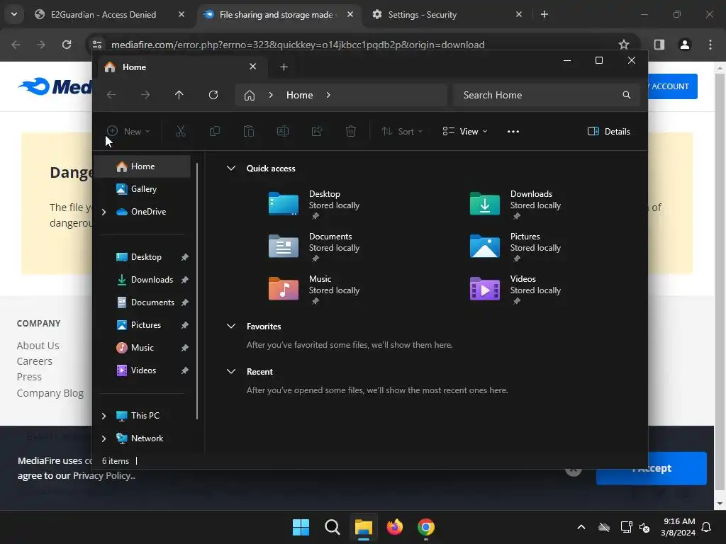Click the Copy icon in Explorer toolbar

(x=215, y=131)
